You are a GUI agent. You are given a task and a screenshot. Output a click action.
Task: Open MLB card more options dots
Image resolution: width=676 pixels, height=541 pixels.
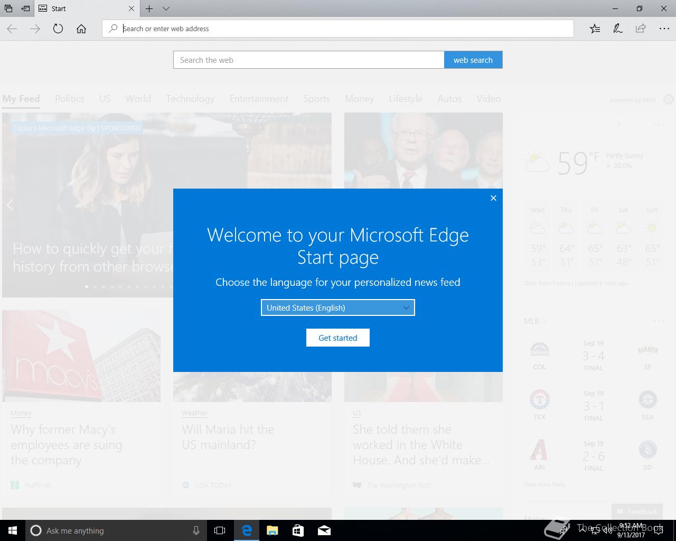click(x=659, y=321)
